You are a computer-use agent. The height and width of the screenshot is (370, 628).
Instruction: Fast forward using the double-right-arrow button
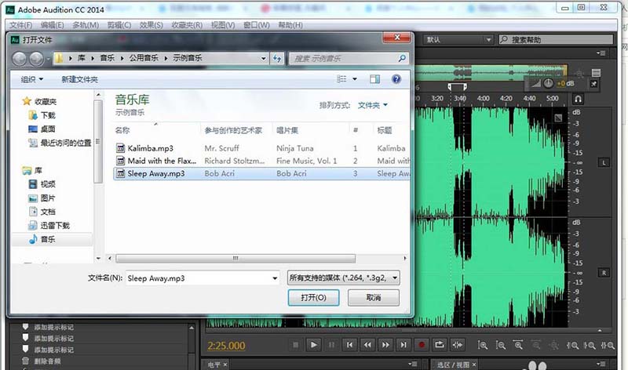[x=385, y=345]
